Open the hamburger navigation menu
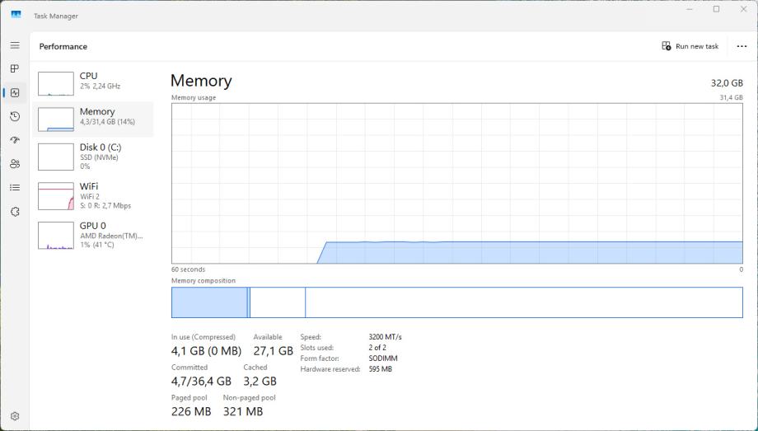The image size is (758, 431). 15,45
